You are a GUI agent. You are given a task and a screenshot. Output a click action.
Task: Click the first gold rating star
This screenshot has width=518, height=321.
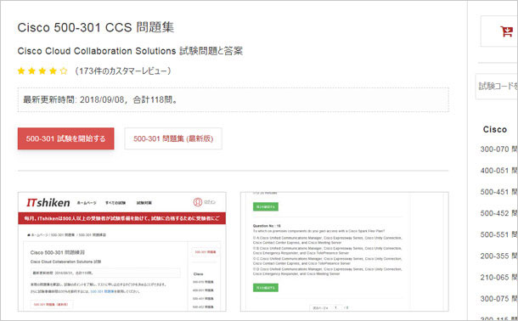click(x=21, y=71)
